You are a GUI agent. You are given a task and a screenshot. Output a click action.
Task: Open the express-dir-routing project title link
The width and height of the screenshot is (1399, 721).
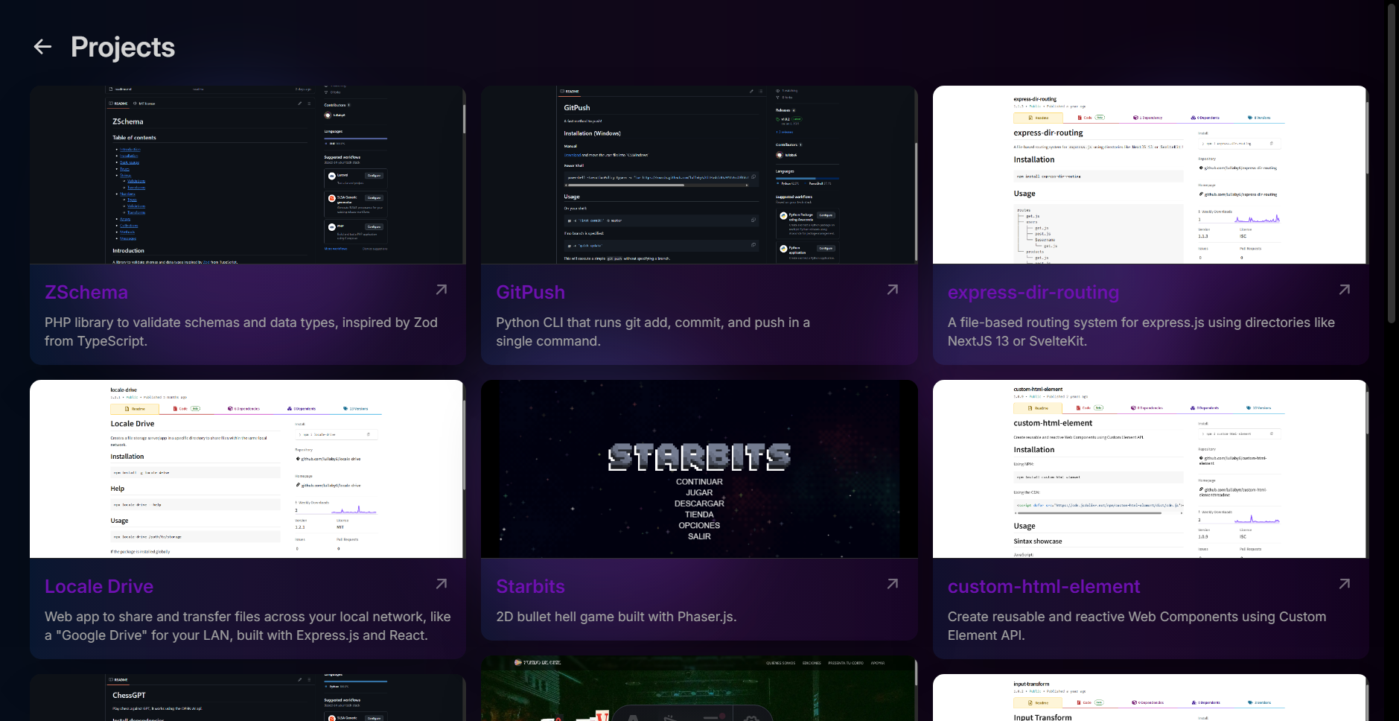(x=1033, y=292)
